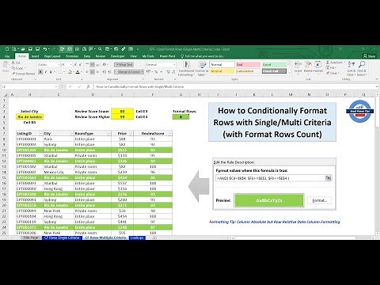Apply the Neutral cell style
This screenshot has height=285, width=380.
point(222,71)
